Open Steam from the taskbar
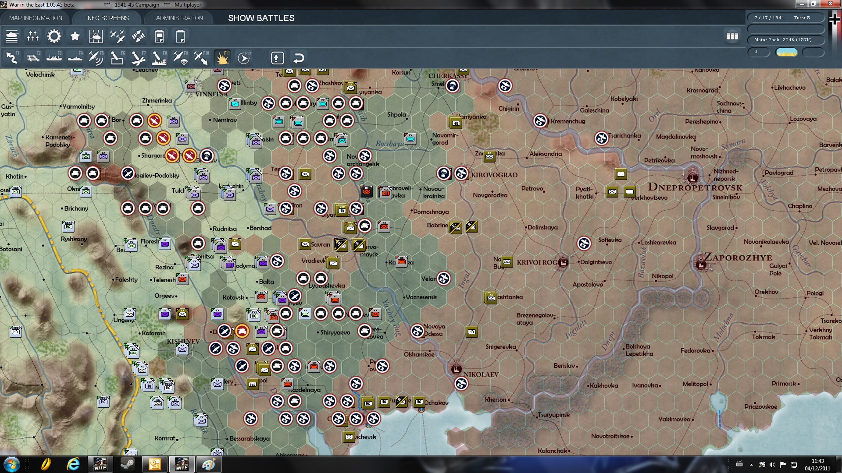842x473 pixels. (x=128, y=464)
